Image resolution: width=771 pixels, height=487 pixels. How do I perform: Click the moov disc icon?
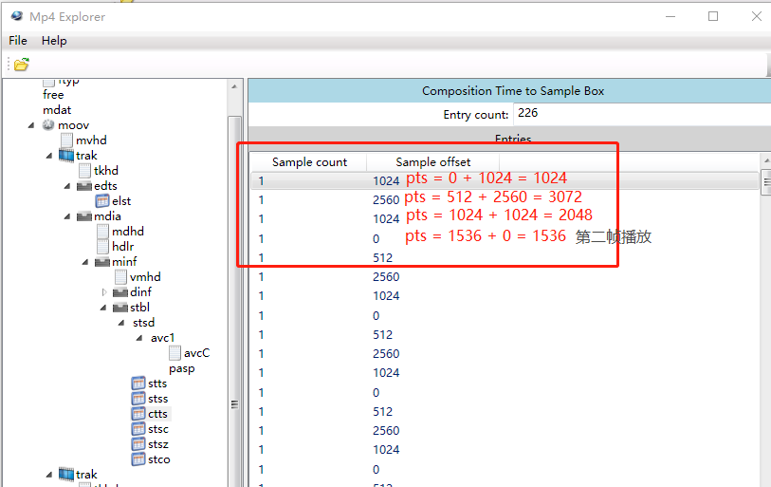point(48,125)
